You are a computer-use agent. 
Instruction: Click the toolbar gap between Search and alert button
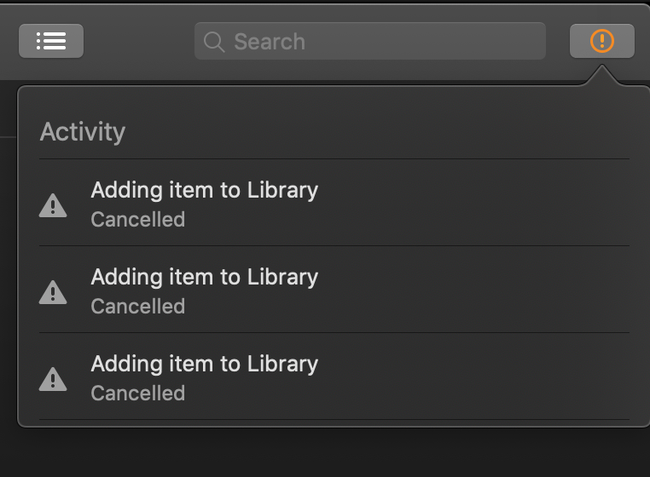tap(558, 41)
